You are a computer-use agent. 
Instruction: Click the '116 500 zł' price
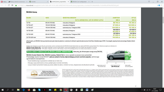tap(116, 37)
